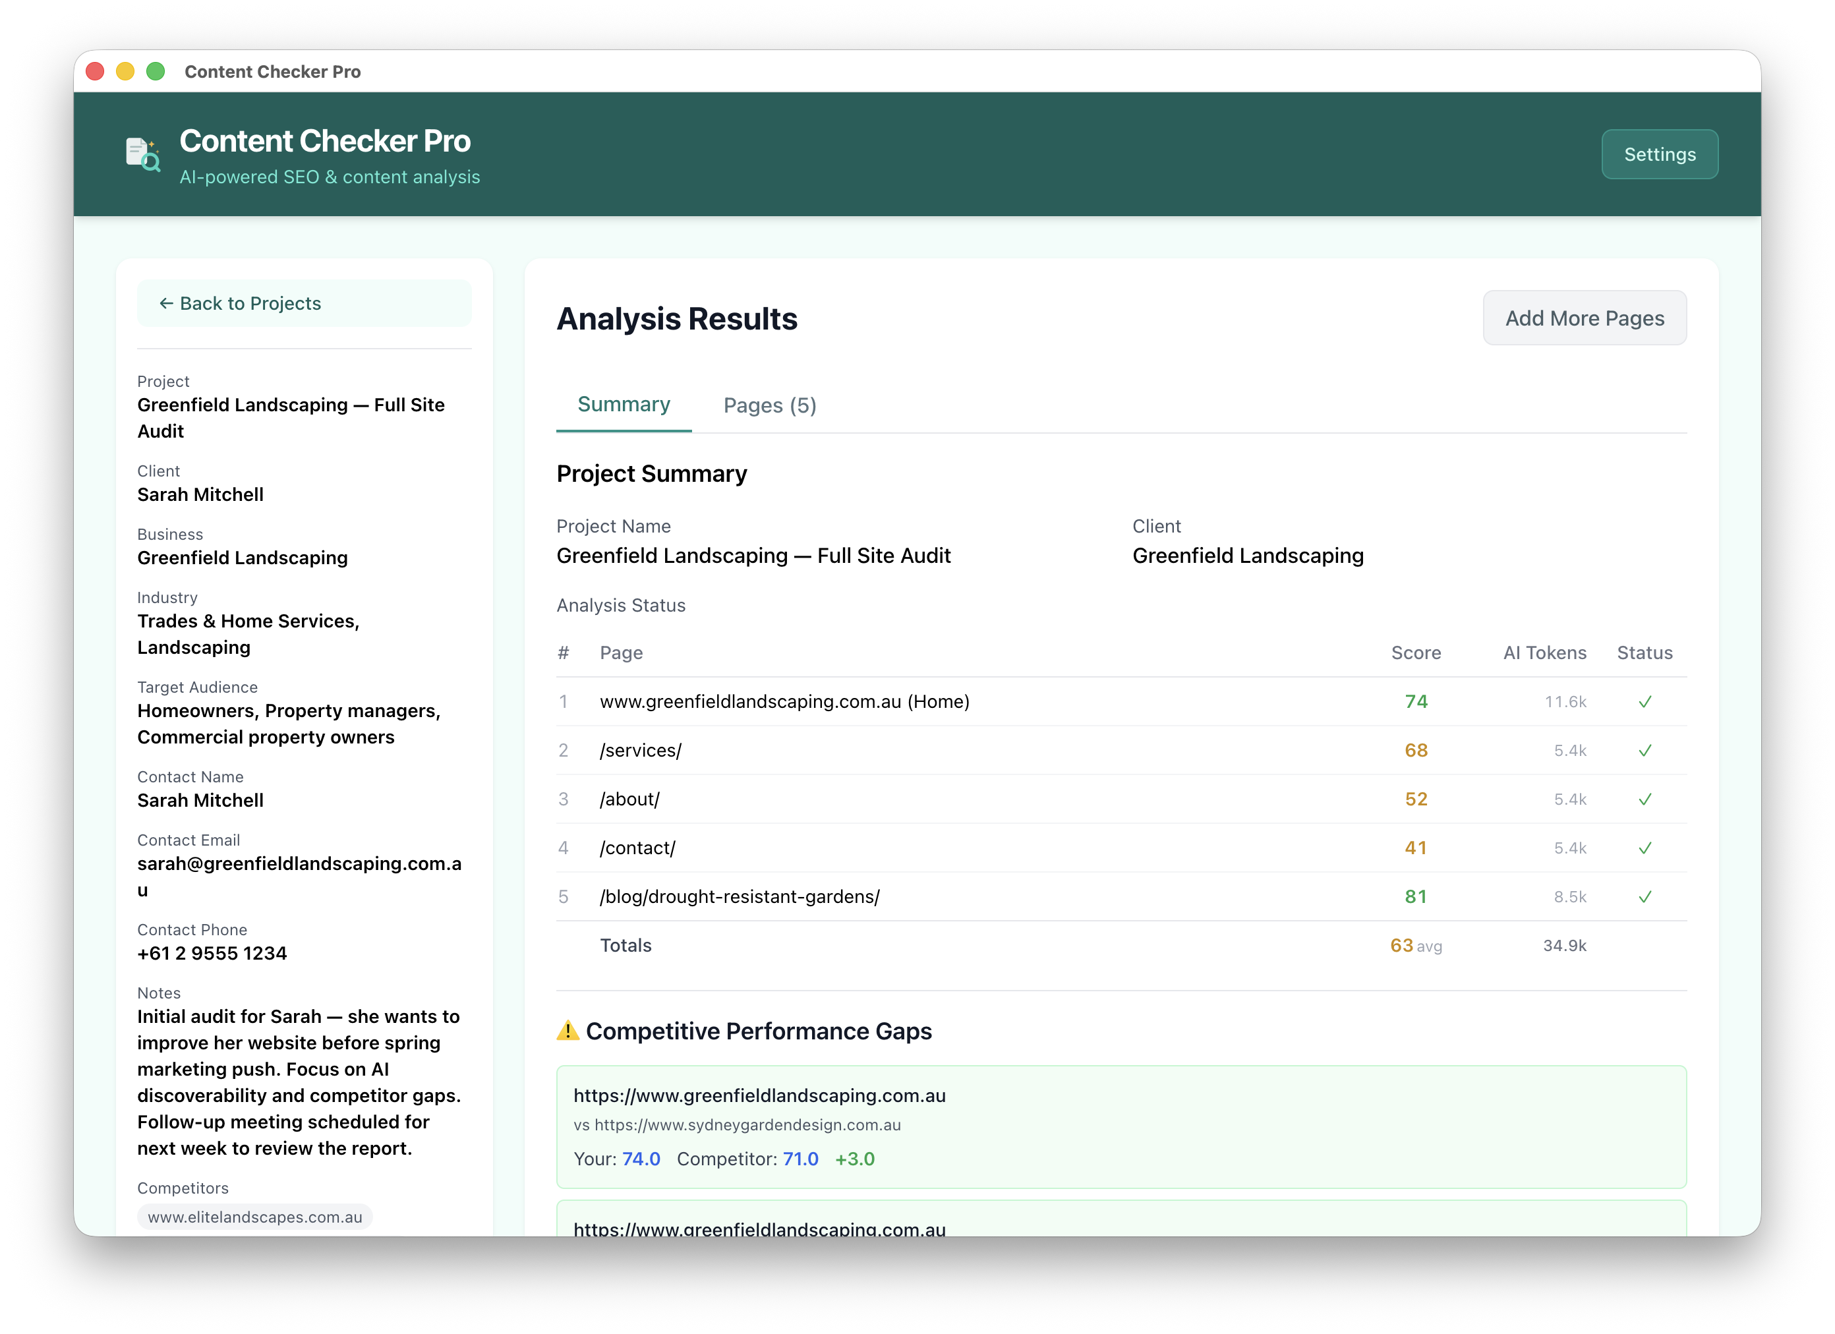Click the checkmark status for /contact/

tap(1645, 848)
